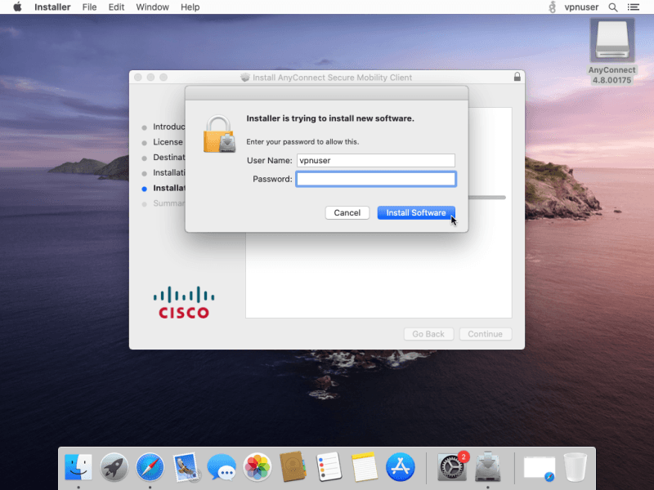Open the Trash in the dock

click(576, 467)
